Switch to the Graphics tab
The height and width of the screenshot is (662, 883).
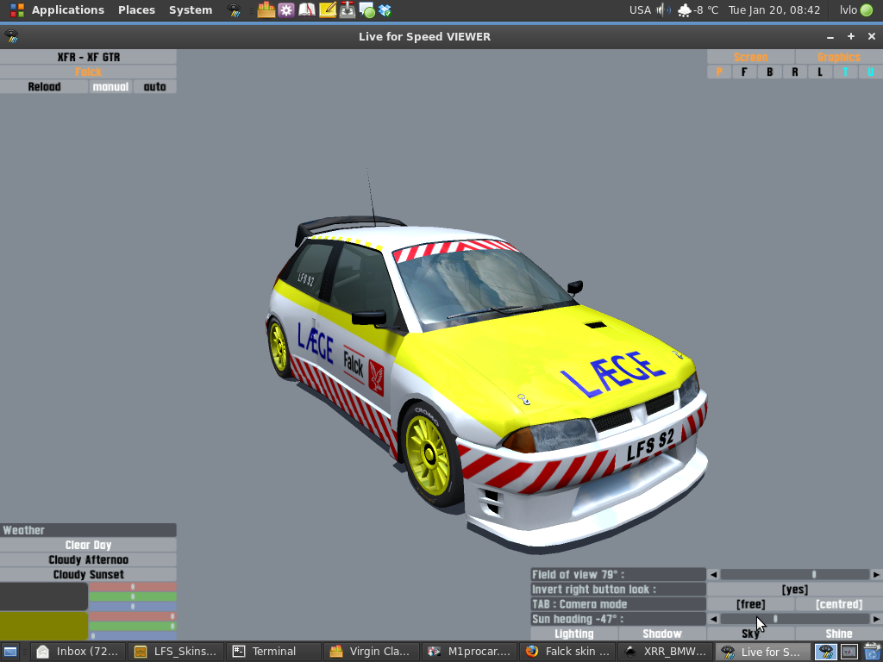[838, 57]
